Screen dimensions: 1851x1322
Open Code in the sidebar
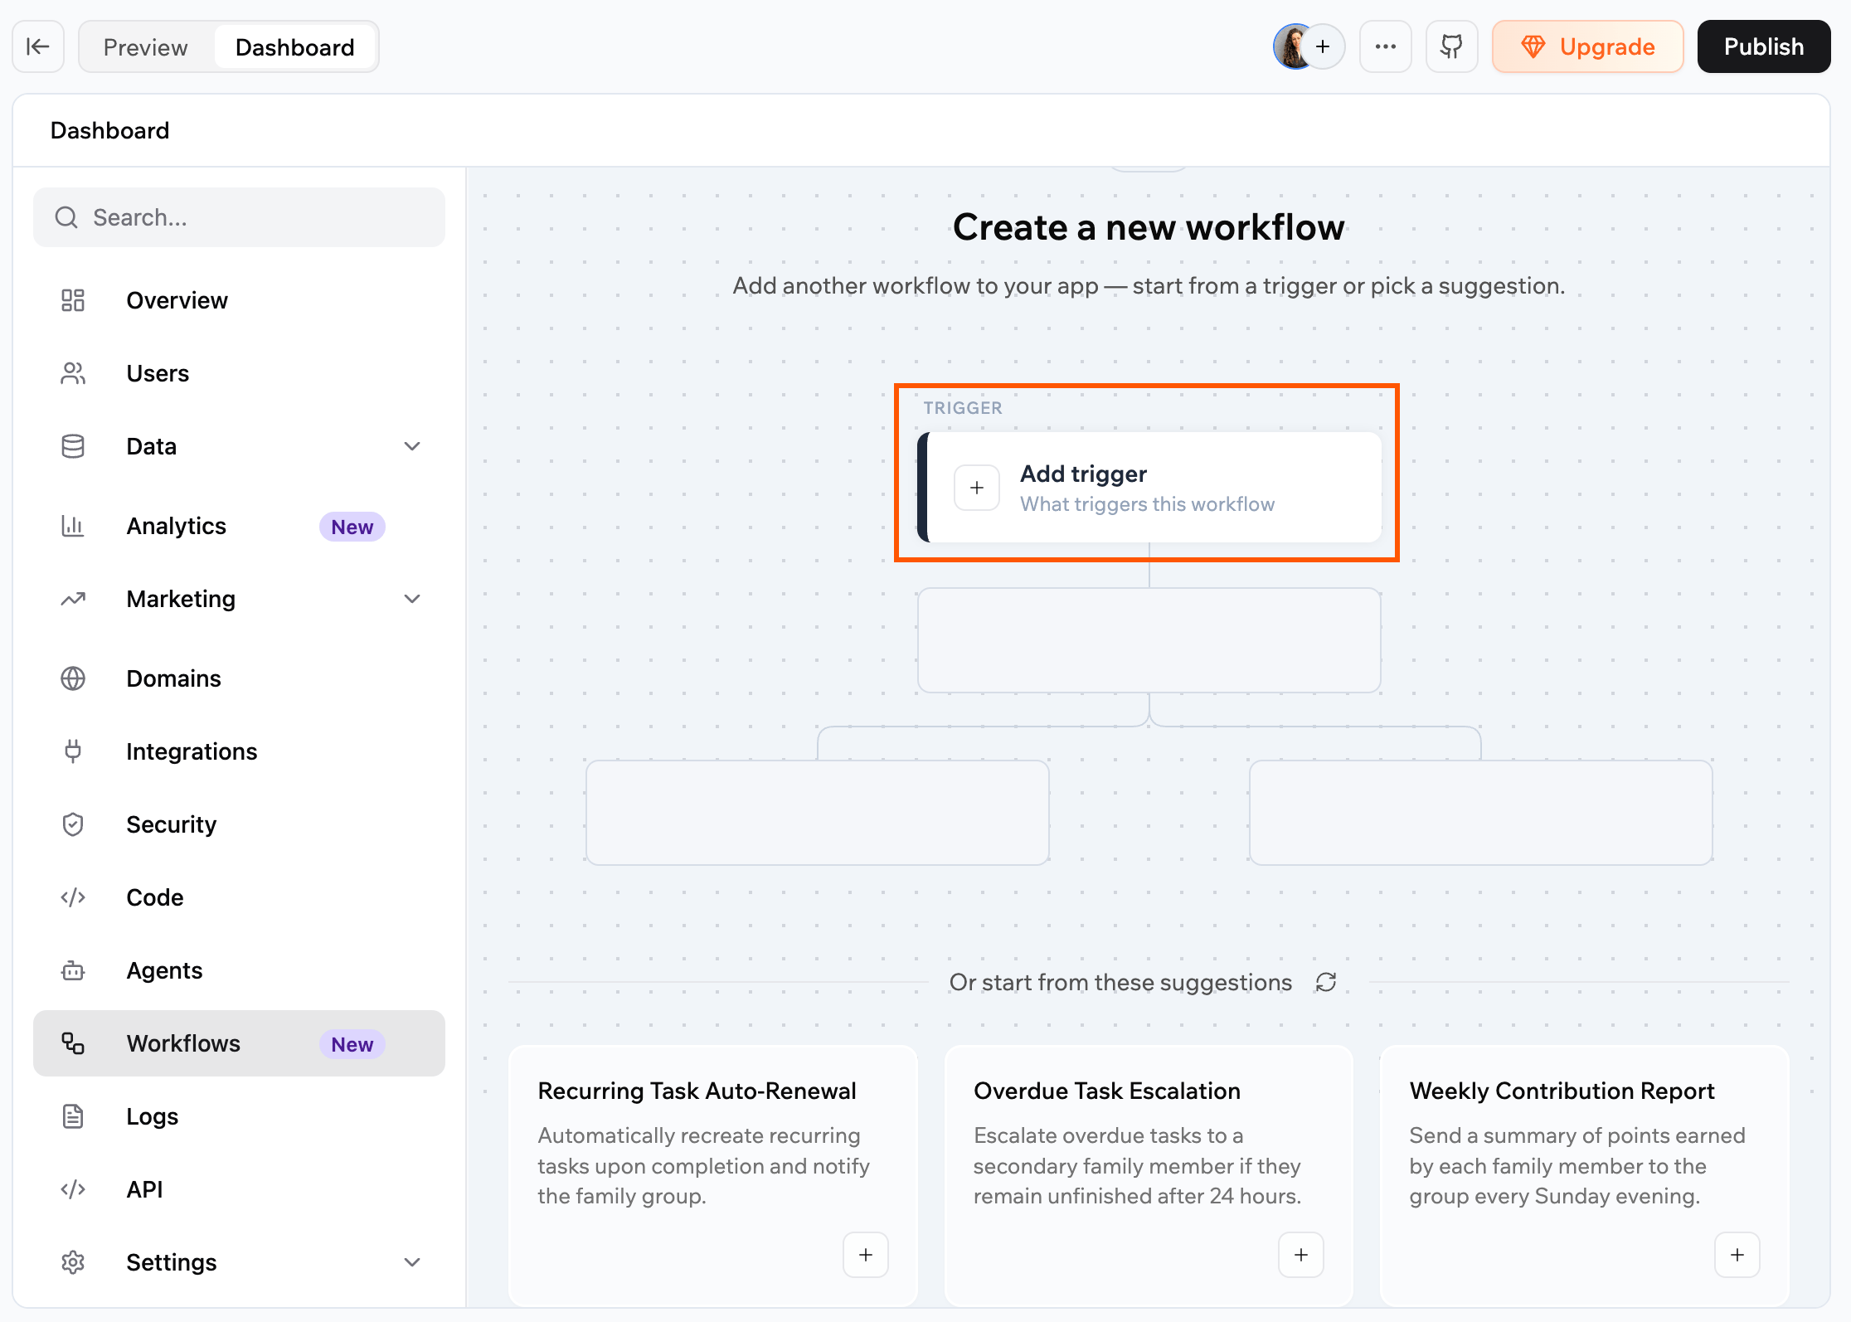[239, 897]
